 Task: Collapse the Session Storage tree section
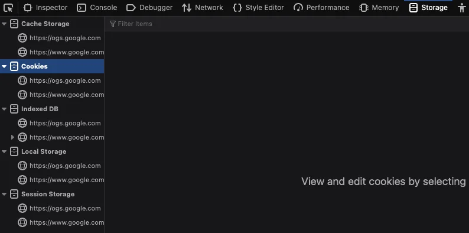[x=4, y=194]
